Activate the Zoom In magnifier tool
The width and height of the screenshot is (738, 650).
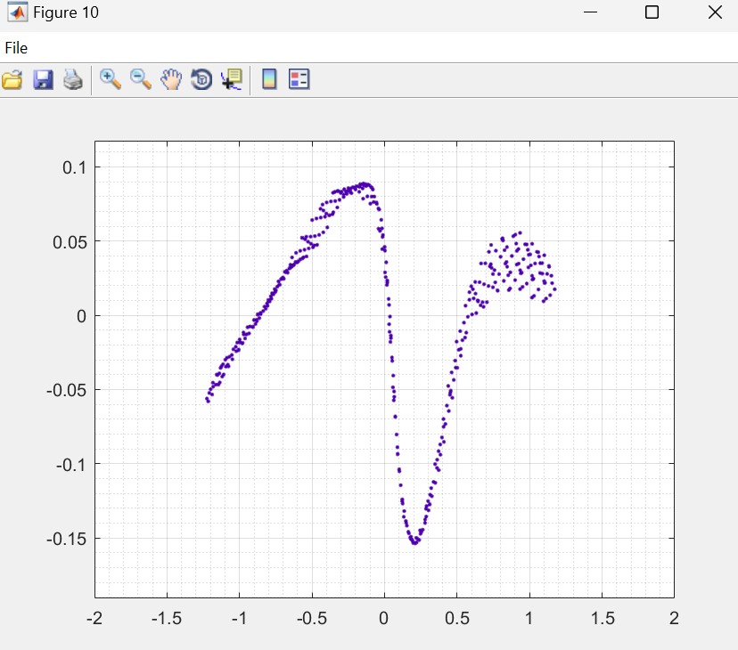pos(111,79)
